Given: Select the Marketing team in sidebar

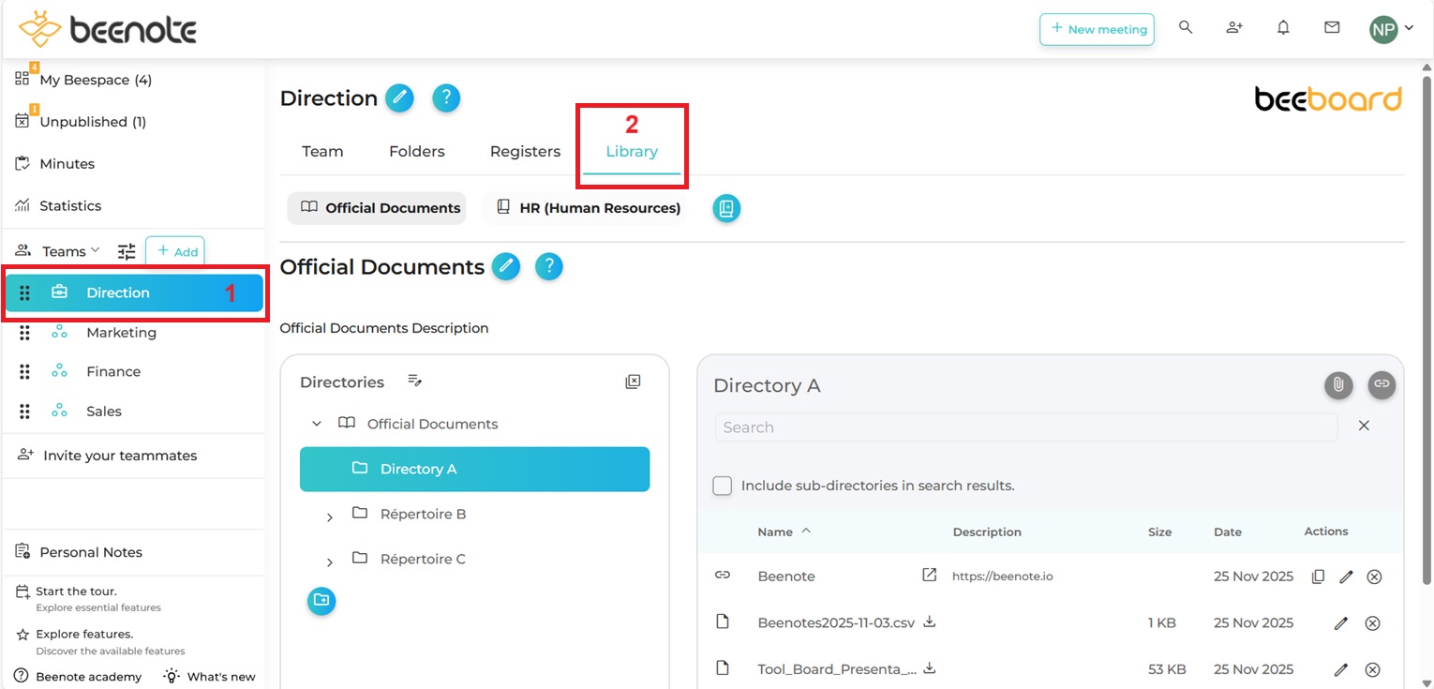Looking at the screenshot, I should 121,333.
